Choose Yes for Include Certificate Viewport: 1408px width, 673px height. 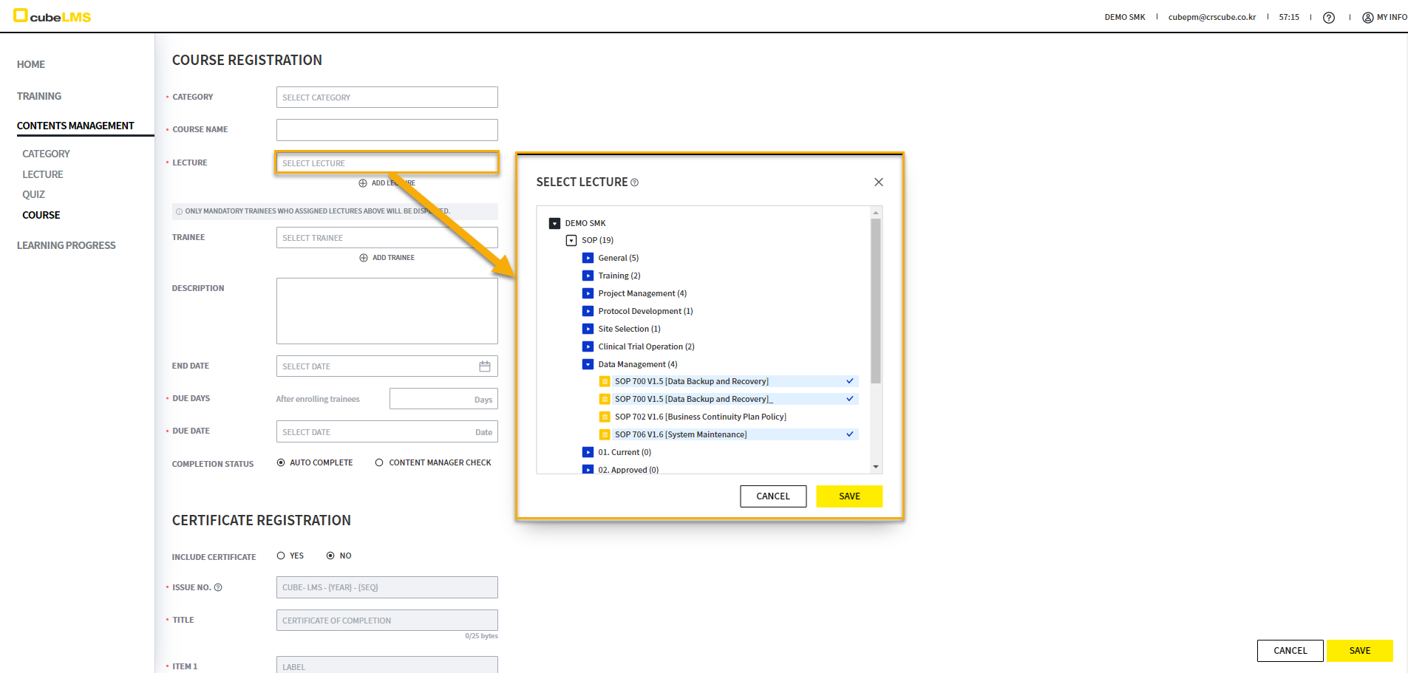281,556
